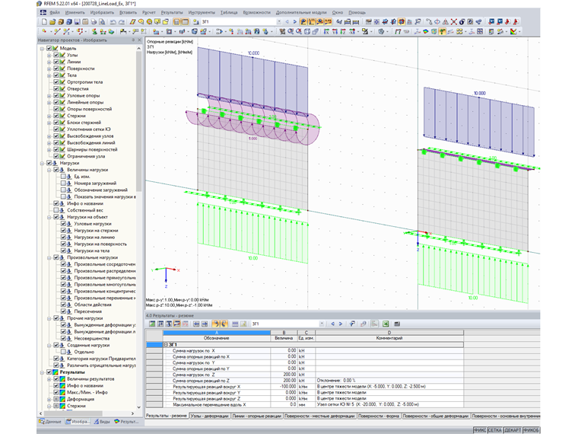Image resolution: width=578 pixels, height=434 pixels.
Task: Click the Print icon in toolbar
Action: click(x=94, y=22)
